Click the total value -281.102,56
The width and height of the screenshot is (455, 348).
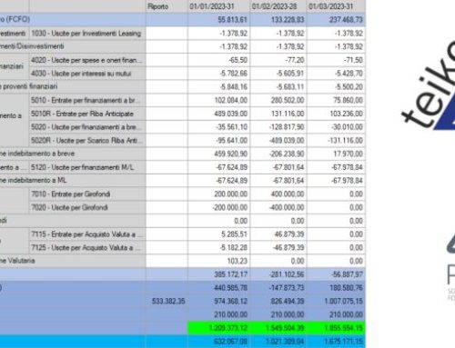coord(287,274)
